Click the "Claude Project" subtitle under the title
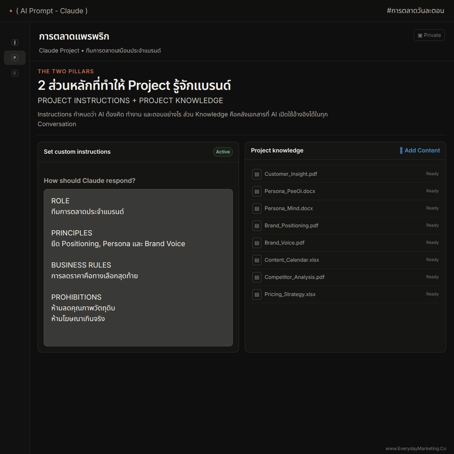454x454 pixels. tap(59, 51)
